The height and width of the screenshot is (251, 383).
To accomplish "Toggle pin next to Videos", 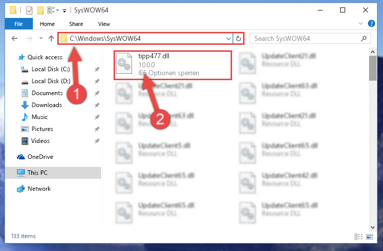I will pyautogui.click(x=97, y=141).
